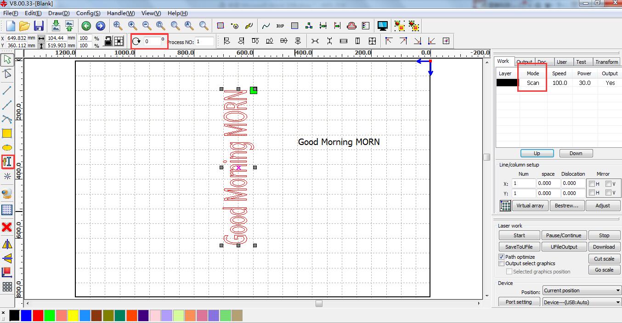Open the Position dropdown showing Current position
The image size is (622, 323).
582,290
